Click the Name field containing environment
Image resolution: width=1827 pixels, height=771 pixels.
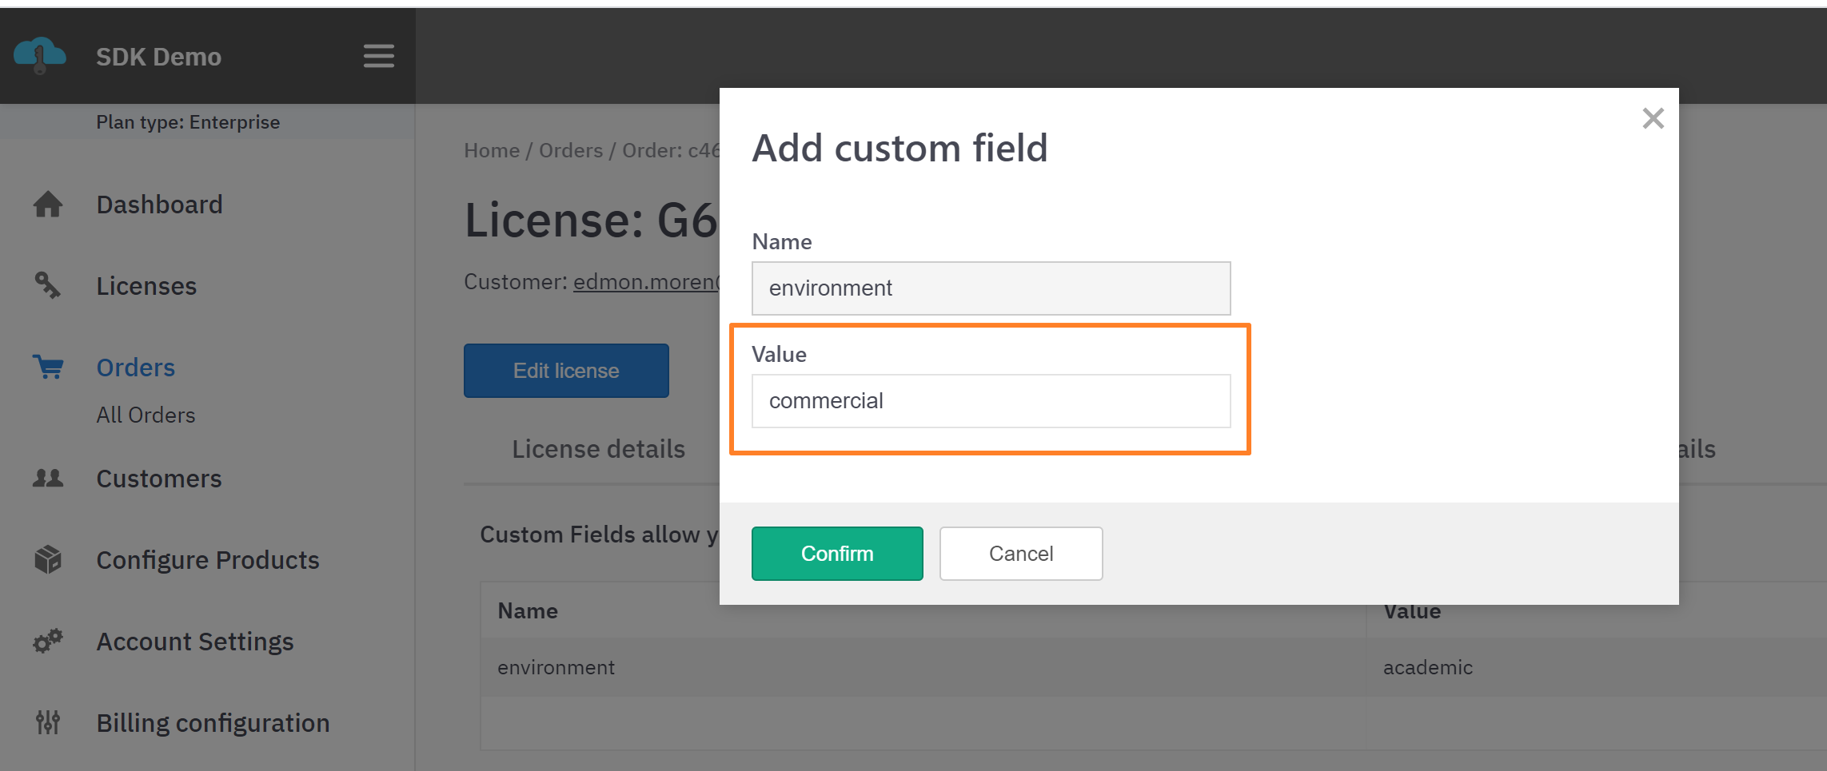pyautogui.click(x=990, y=288)
